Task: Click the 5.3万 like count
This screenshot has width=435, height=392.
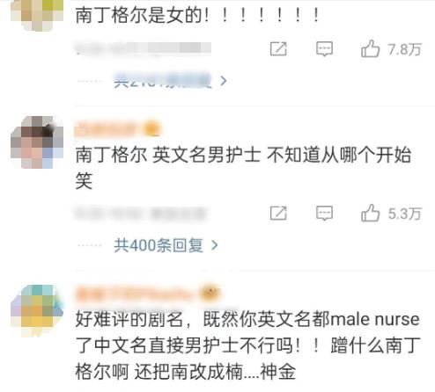Action: click(405, 214)
